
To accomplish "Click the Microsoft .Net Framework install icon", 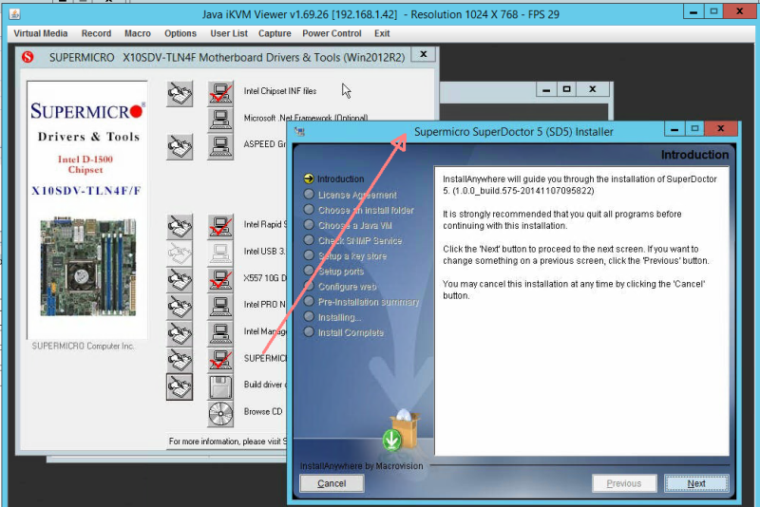I will coord(220,120).
